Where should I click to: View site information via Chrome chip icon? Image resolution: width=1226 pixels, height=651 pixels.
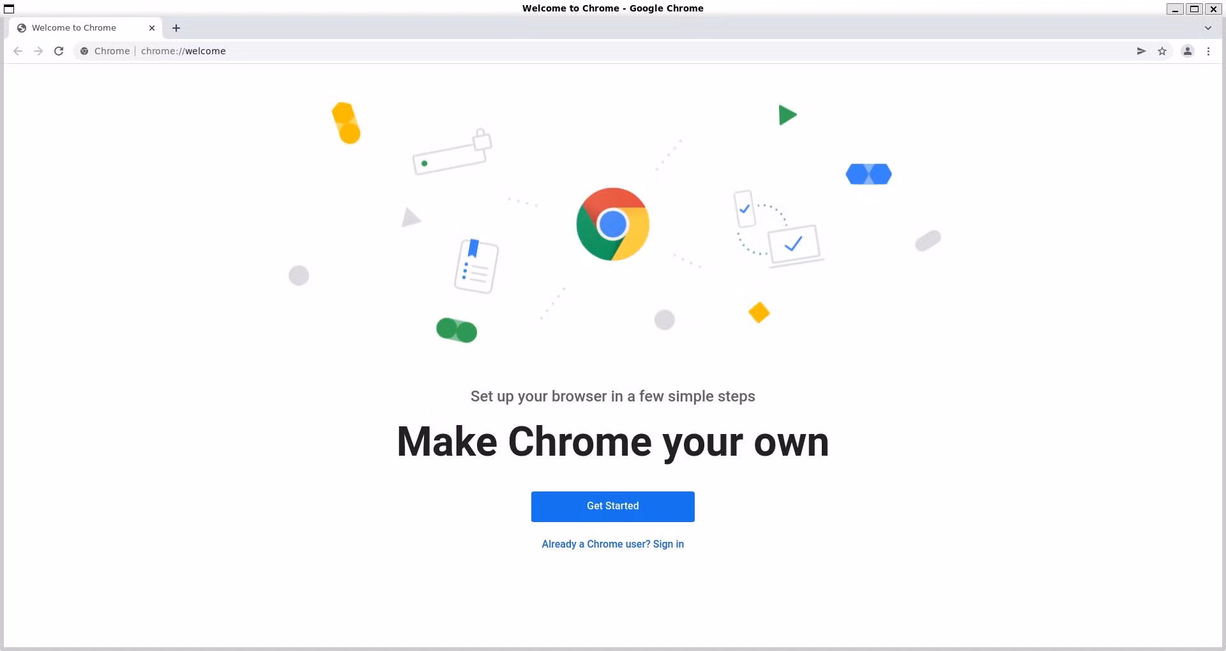coord(84,51)
